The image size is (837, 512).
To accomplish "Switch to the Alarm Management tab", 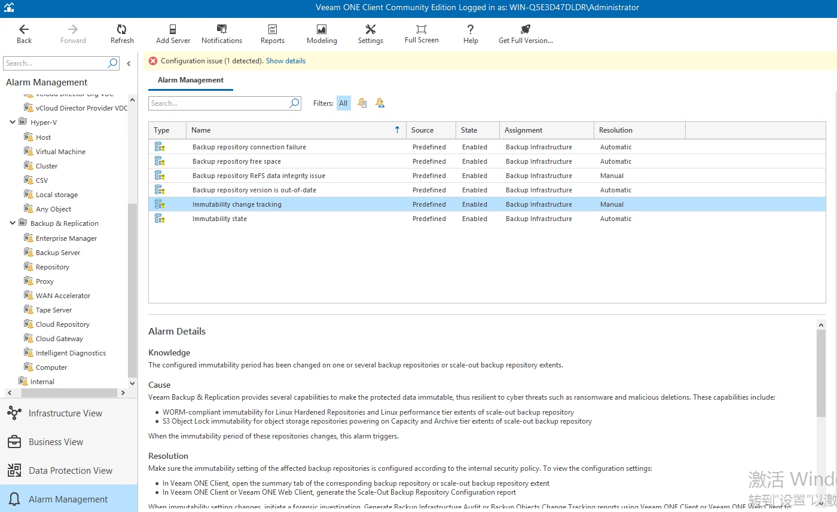I will pos(191,80).
